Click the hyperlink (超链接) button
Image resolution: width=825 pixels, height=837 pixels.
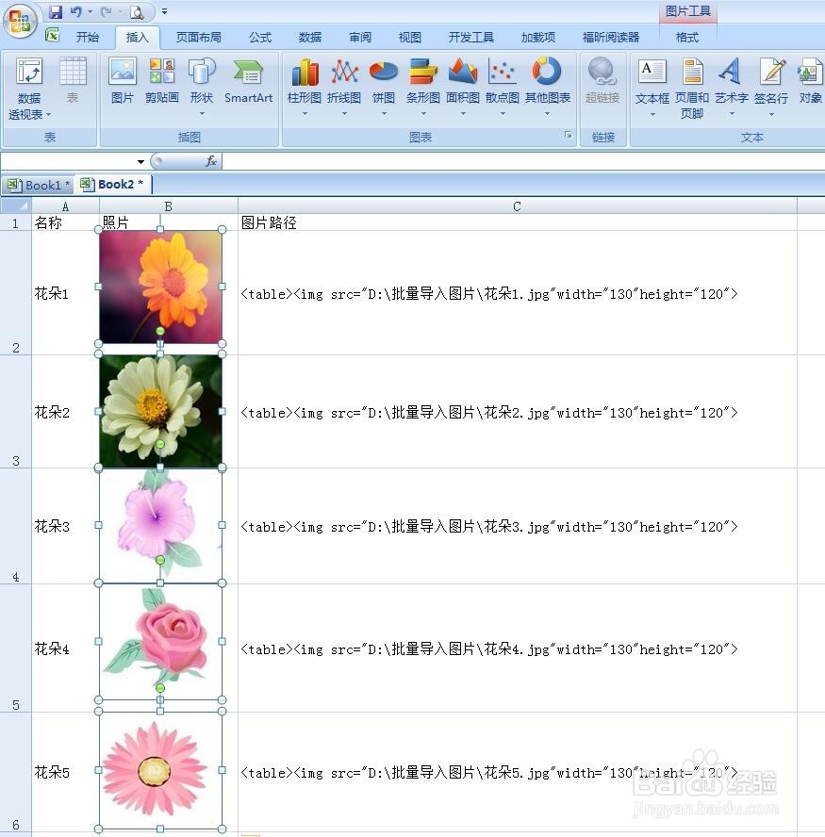(x=602, y=80)
